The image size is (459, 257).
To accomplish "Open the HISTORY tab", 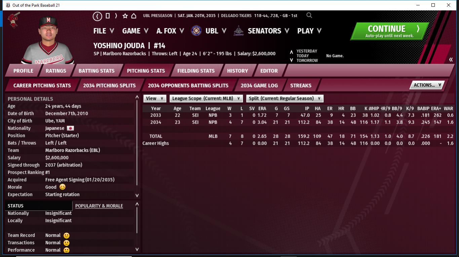I will click(237, 71).
